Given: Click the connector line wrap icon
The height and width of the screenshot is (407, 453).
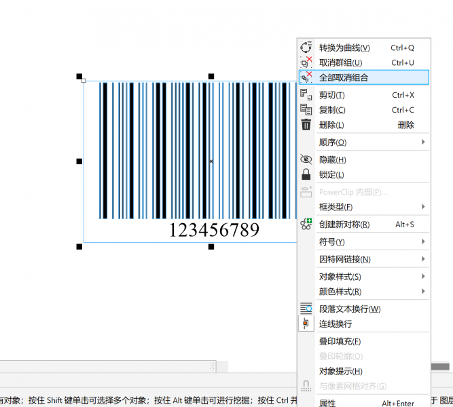Looking at the screenshot, I should click(x=306, y=324).
